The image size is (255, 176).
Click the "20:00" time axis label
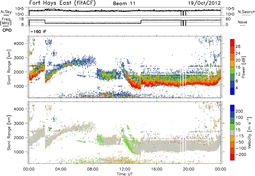(188, 169)
